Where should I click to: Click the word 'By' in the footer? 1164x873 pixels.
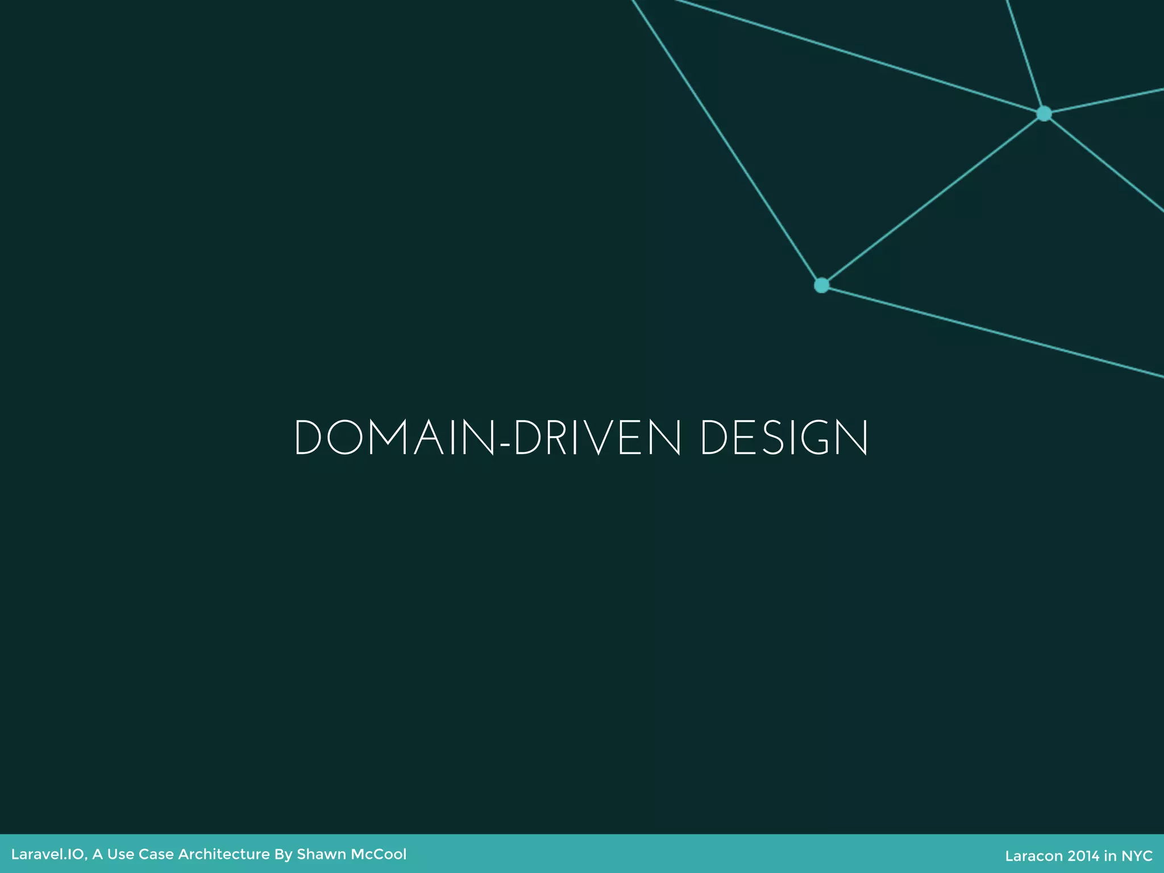pos(283,854)
